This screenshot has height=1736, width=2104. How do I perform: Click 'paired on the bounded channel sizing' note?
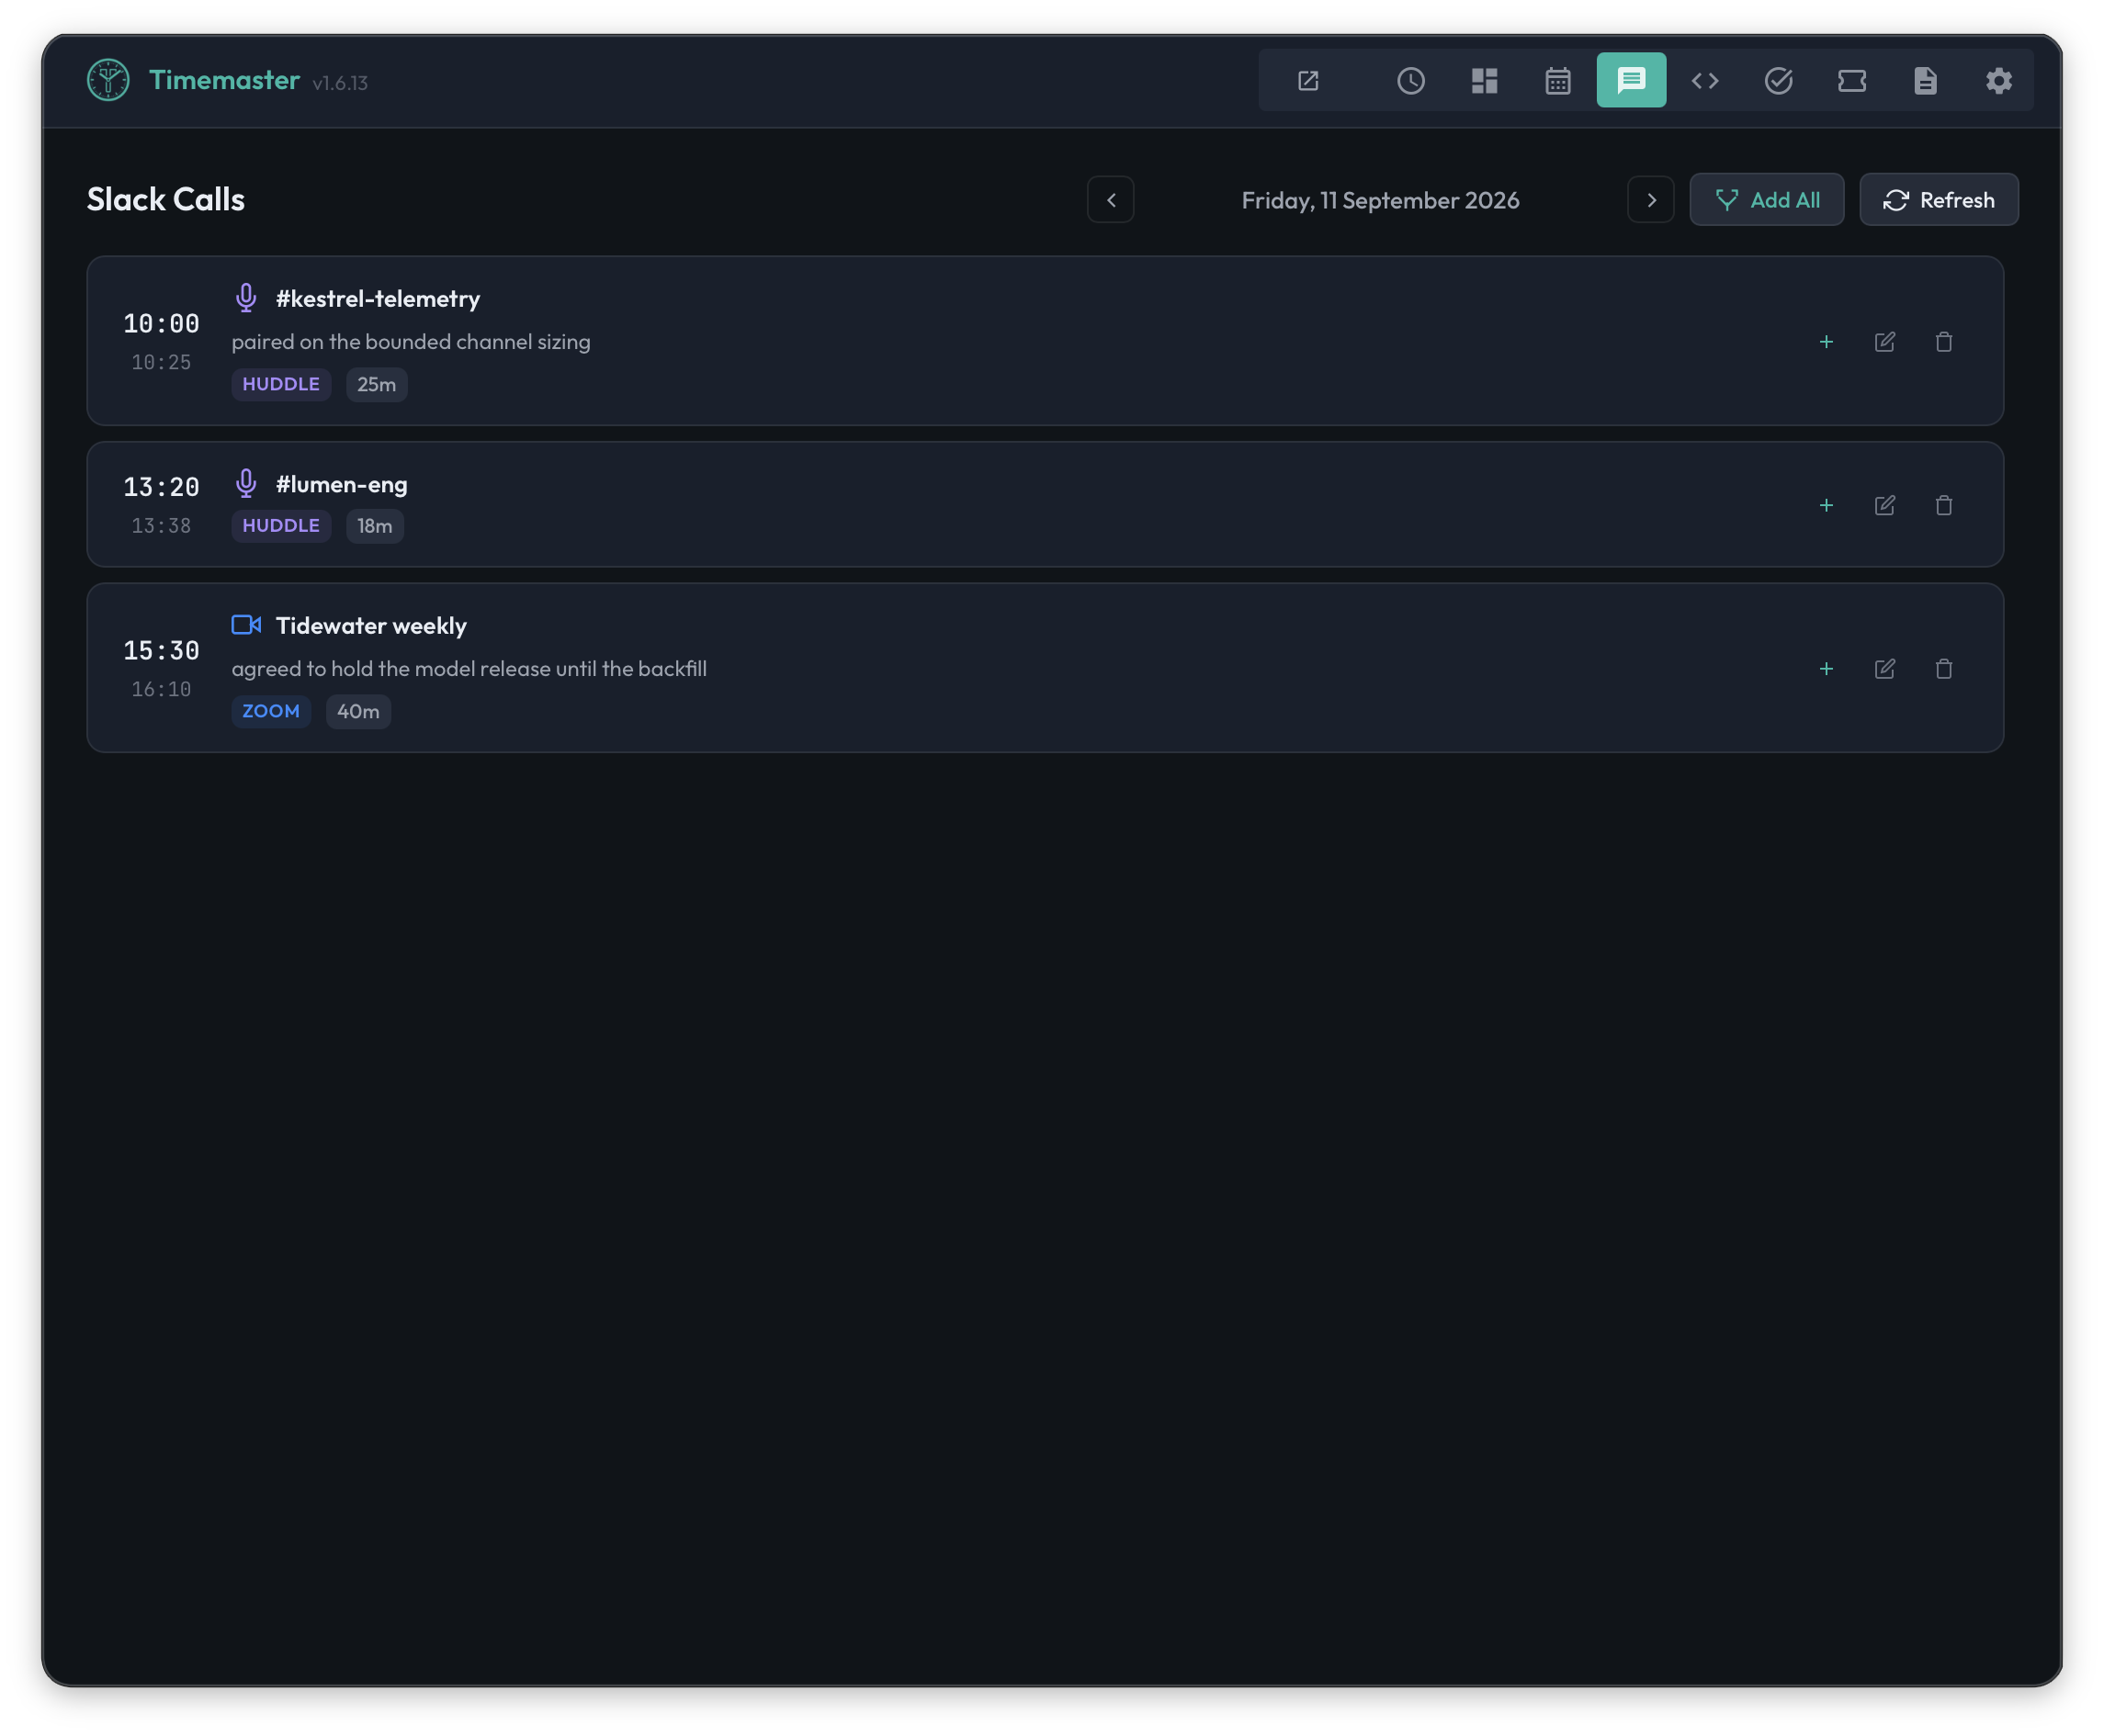[x=411, y=342]
